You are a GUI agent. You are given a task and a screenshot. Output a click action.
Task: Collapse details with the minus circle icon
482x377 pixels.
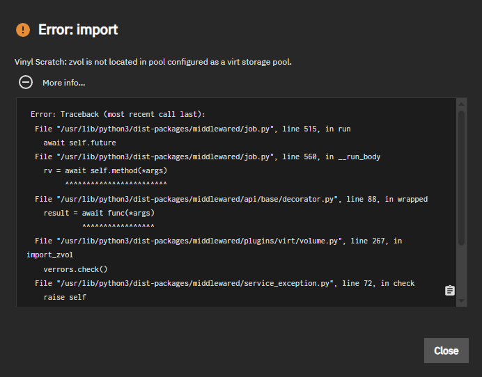point(26,82)
